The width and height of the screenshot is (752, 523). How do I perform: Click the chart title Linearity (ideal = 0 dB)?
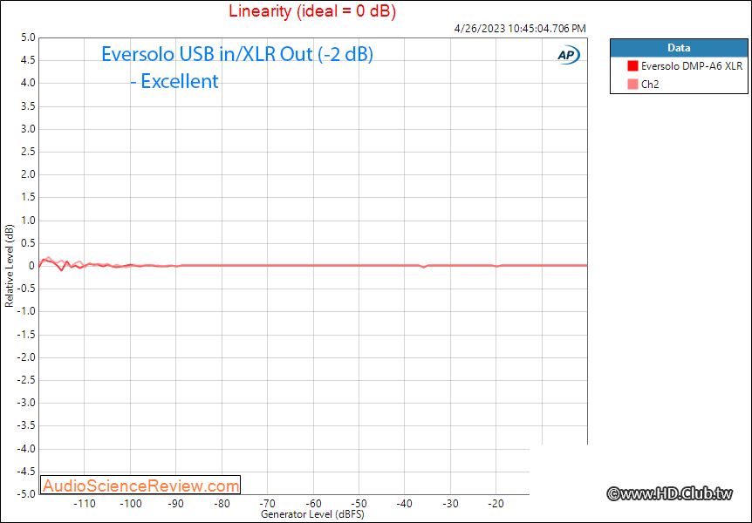click(312, 10)
